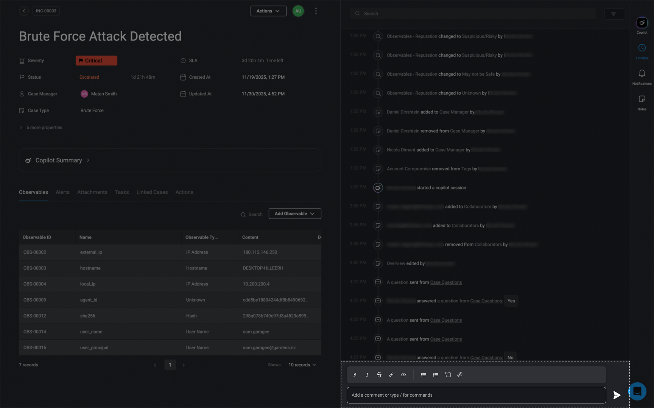Click the send comment arrow icon
The width and height of the screenshot is (654, 408).
tap(617, 395)
